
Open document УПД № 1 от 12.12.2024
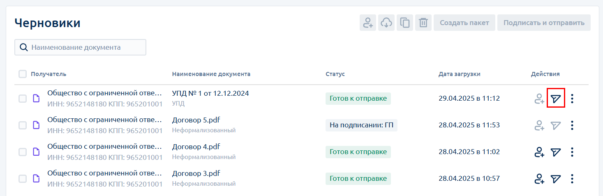[x=210, y=93]
